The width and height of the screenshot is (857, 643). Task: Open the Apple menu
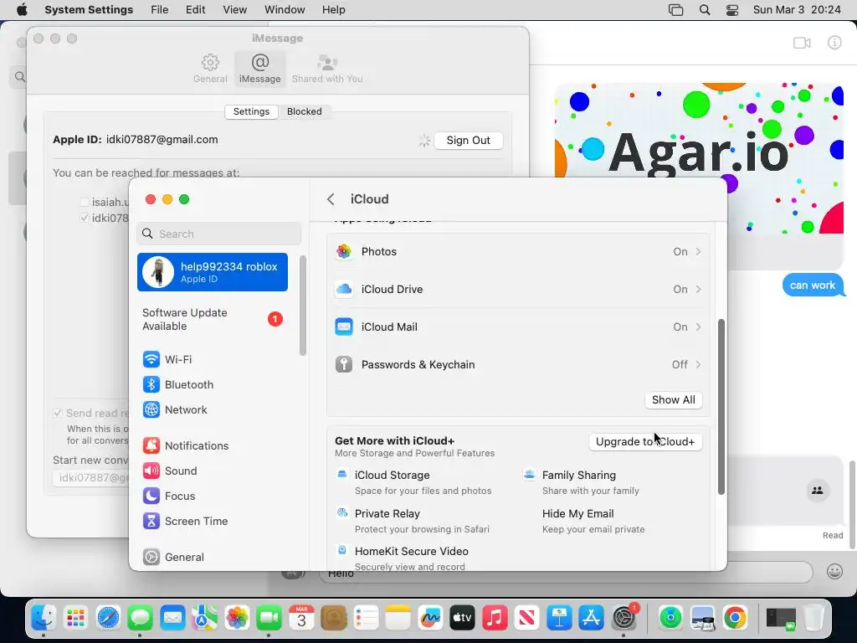pyautogui.click(x=22, y=10)
